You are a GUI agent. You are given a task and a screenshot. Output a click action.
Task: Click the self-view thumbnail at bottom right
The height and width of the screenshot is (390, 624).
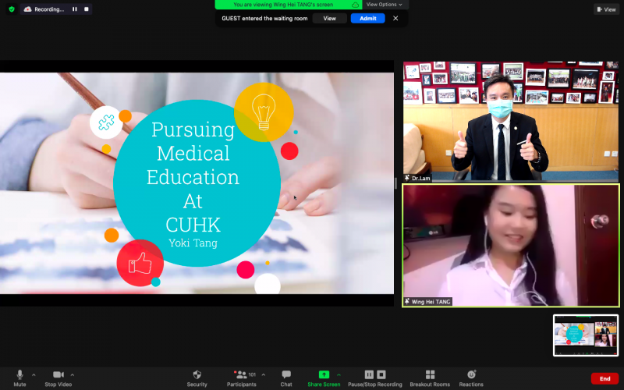point(586,335)
